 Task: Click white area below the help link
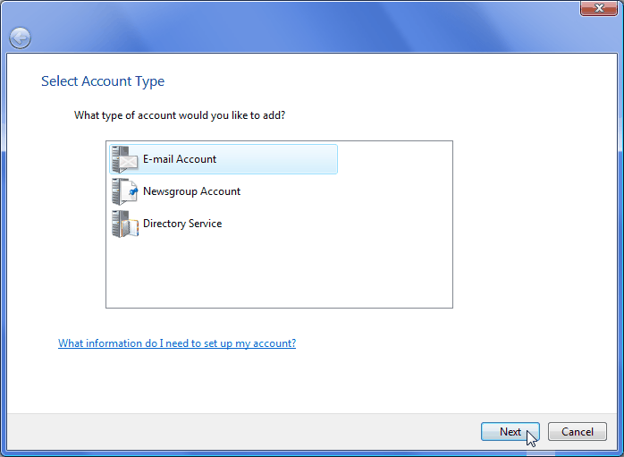310,382
